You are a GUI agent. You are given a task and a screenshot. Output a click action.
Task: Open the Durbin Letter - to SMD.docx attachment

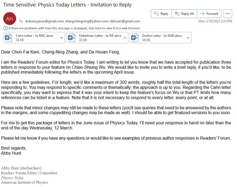click(x=161, y=37)
